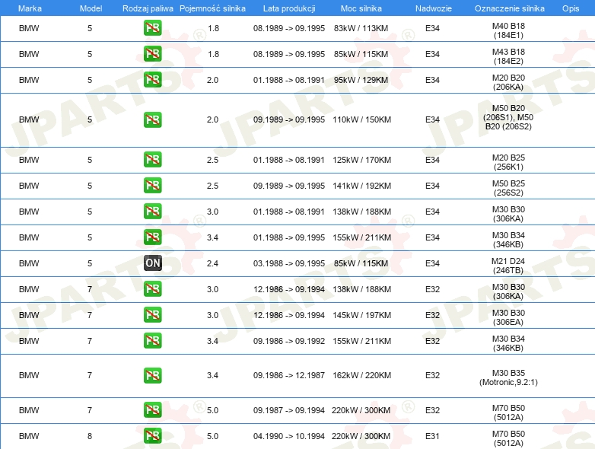Click the Moc silnika column header

(361, 8)
